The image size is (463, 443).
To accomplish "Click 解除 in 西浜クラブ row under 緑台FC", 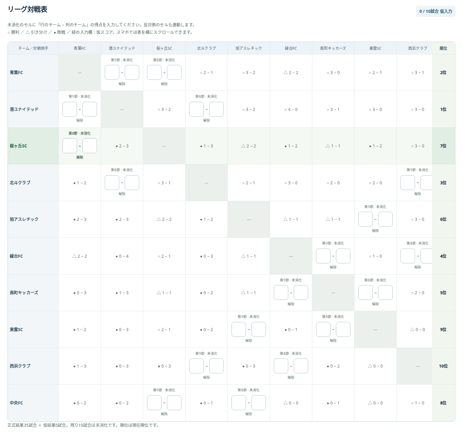I will pyautogui.click(x=291, y=377).
